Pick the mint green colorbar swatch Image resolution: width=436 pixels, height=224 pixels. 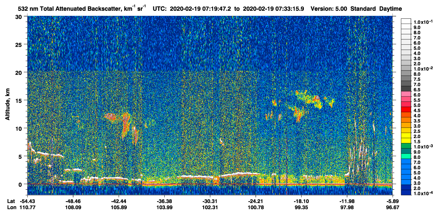[406, 156]
